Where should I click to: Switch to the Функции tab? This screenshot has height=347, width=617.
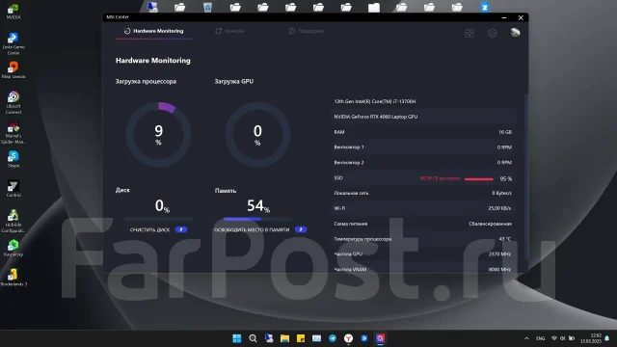pyautogui.click(x=230, y=31)
